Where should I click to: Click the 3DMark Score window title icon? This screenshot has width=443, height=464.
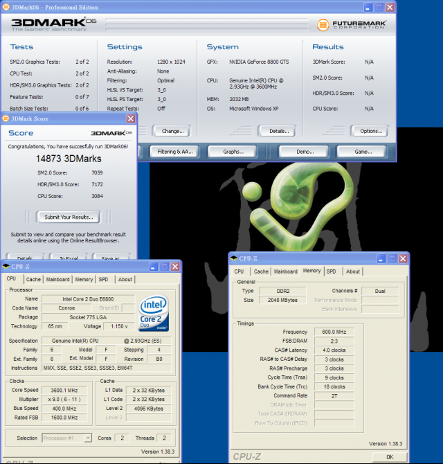point(6,118)
